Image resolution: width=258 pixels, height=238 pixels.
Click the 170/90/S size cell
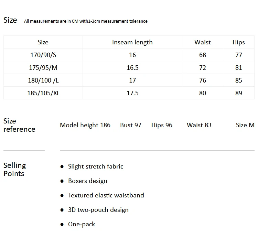pyautogui.click(x=43, y=55)
